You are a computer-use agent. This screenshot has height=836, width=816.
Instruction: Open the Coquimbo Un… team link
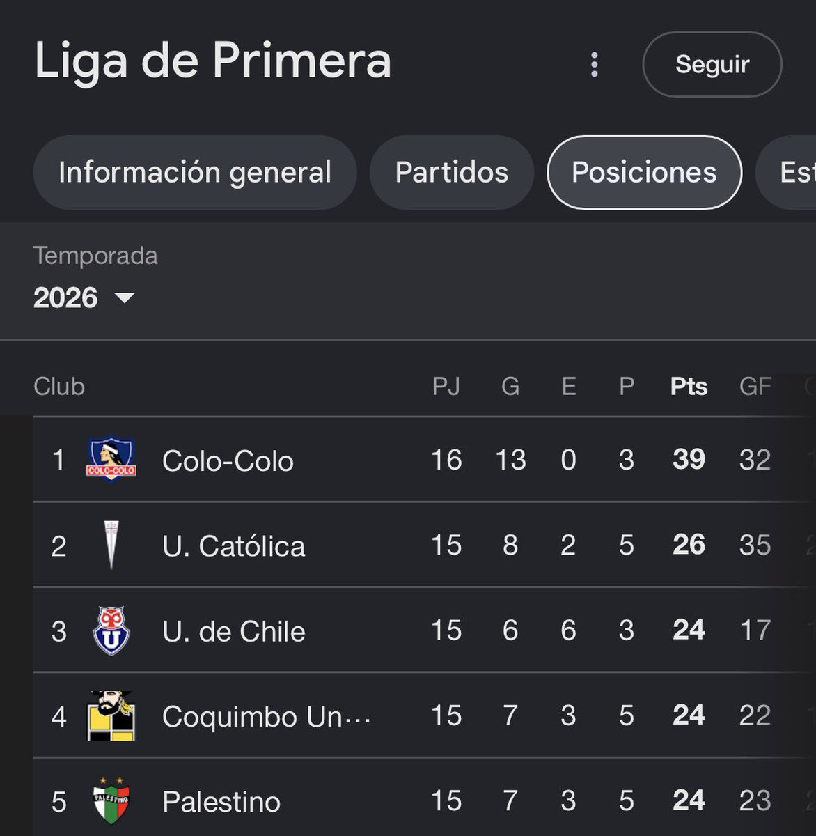tap(266, 716)
